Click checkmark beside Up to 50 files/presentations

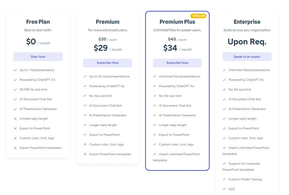pyautogui.click(x=85, y=77)
